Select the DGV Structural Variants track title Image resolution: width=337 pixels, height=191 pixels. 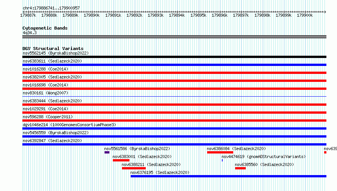(x=53, y=49)
